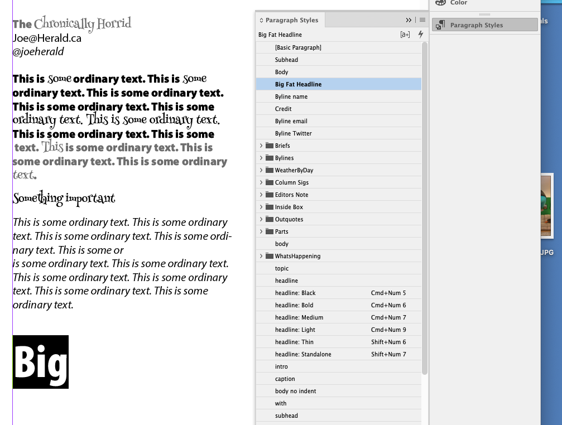Viewport: 562px width, 425px height.
Task: Click the panel gripper above the Paragraph Styles dock button
Action: click(484, 15)
